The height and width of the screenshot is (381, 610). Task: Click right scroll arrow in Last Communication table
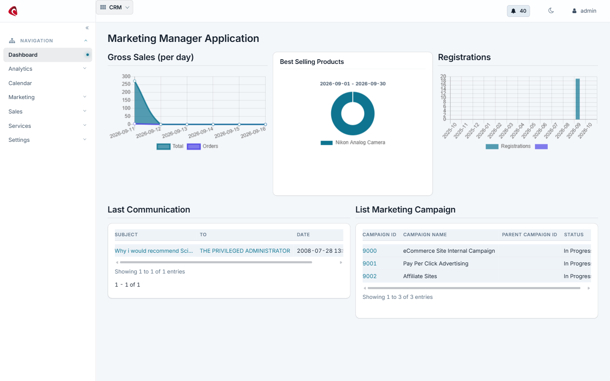(341, 262)
